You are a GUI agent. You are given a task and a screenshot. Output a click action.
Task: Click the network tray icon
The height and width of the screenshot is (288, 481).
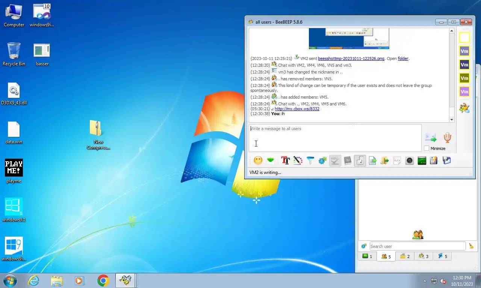tap(434, 281)
